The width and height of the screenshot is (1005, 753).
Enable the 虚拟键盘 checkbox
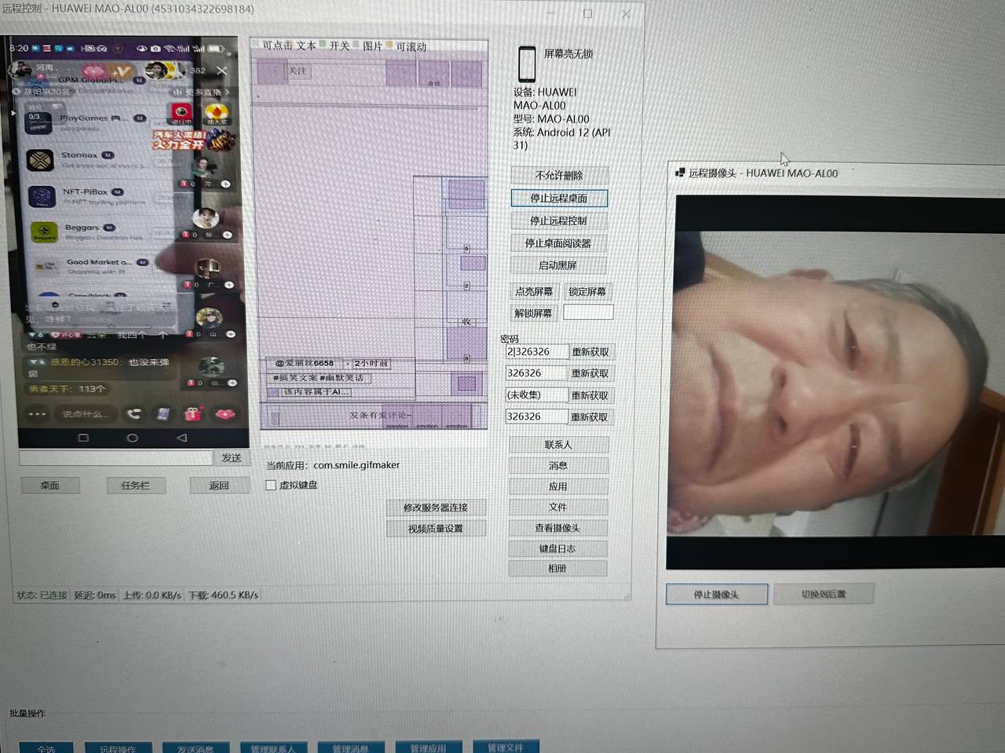pyautogui.click(x=271, y=485)
